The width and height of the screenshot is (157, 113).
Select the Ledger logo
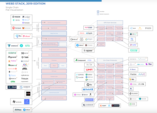pos(26,17)
